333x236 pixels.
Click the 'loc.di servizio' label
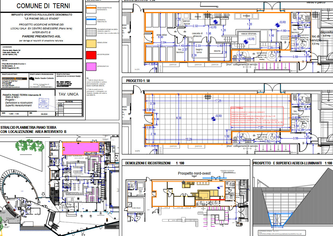(x=316, y=38)
